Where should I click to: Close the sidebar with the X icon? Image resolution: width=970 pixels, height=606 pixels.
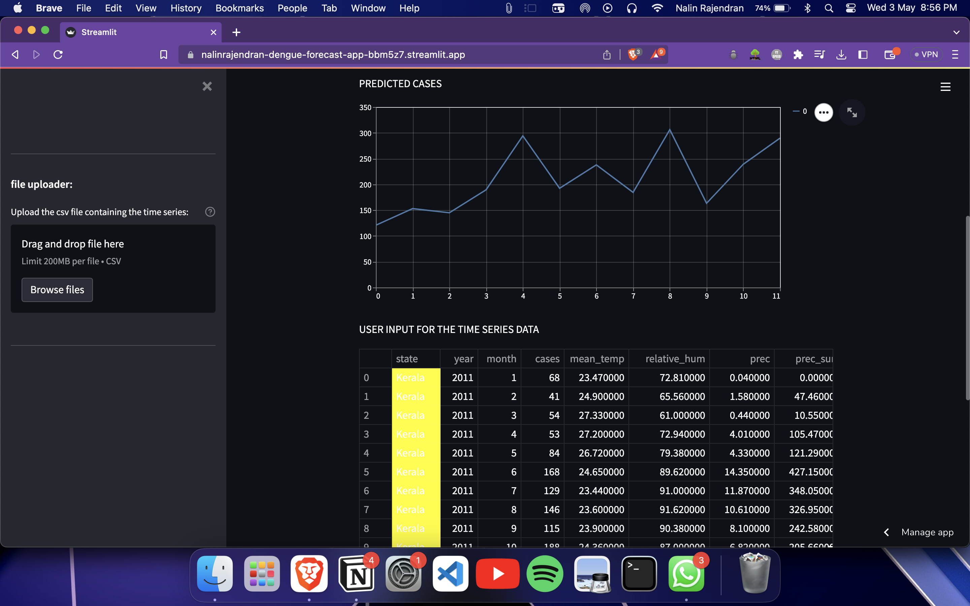(207, 86)
